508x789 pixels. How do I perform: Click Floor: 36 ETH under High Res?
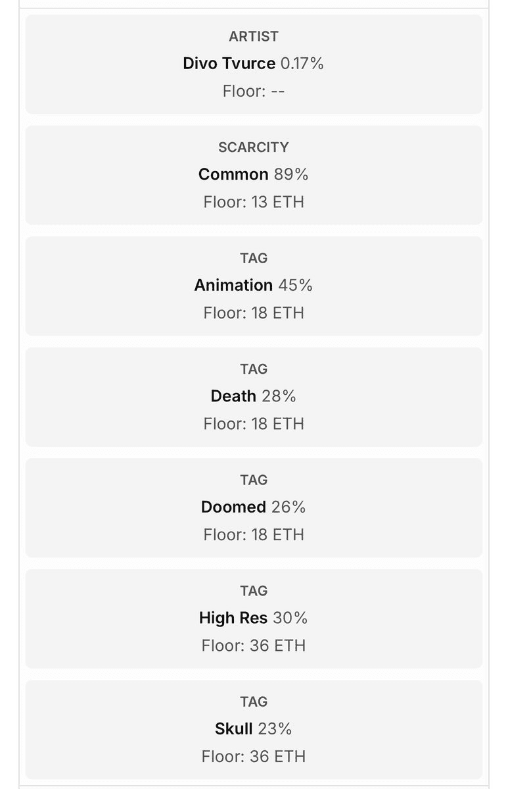coord(254,646)
